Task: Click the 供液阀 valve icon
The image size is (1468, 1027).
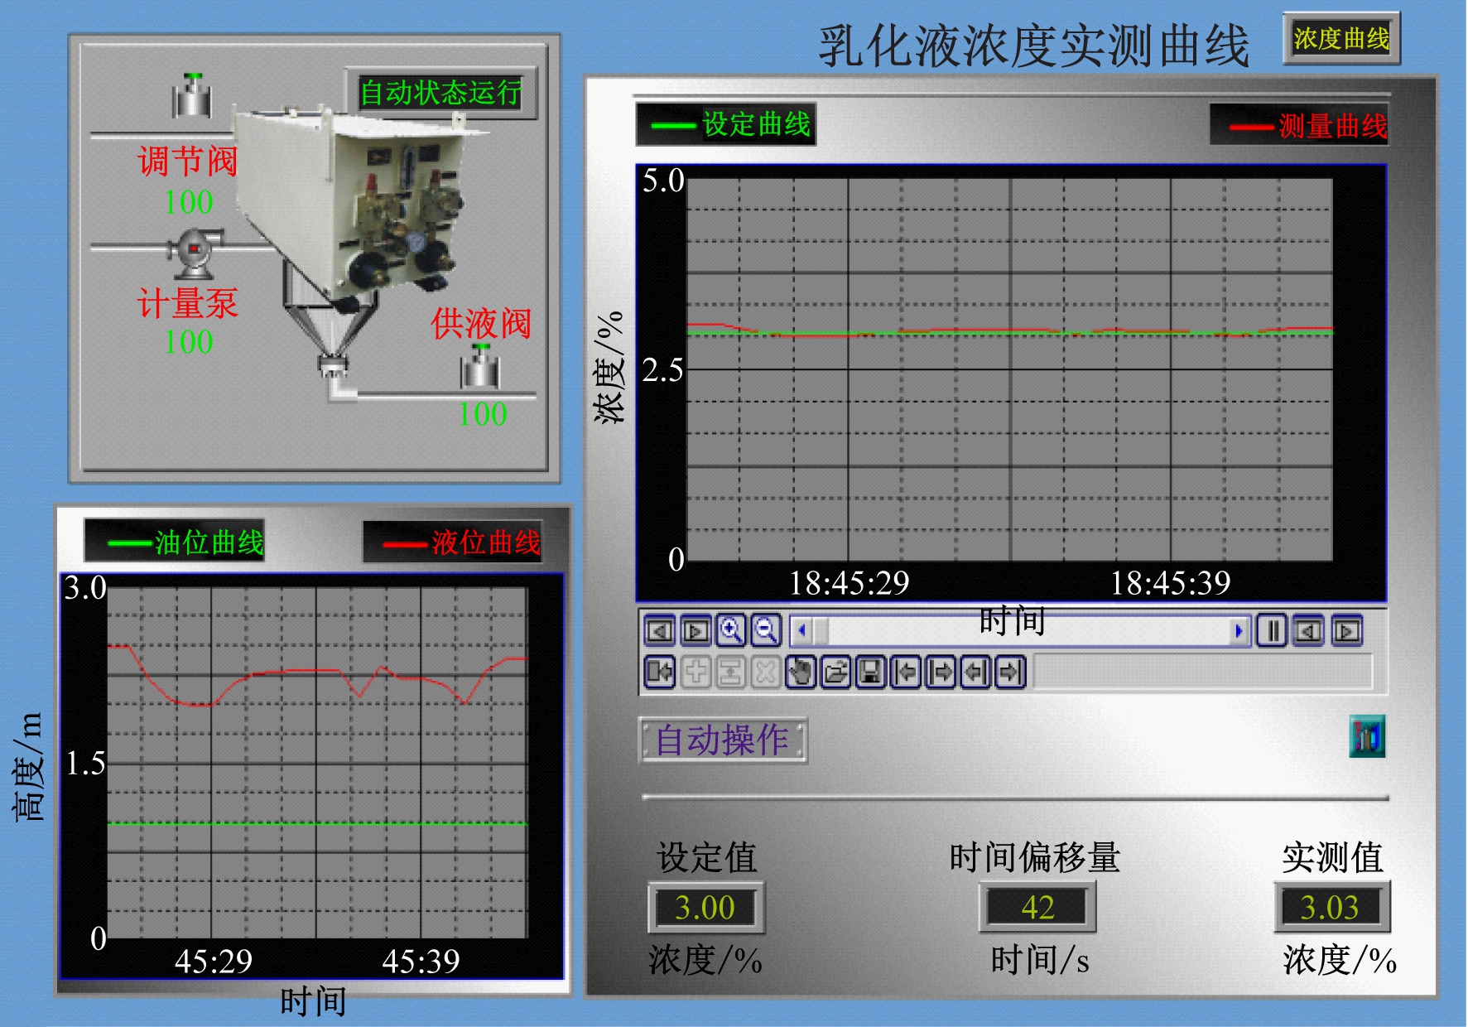Action: 480,367
